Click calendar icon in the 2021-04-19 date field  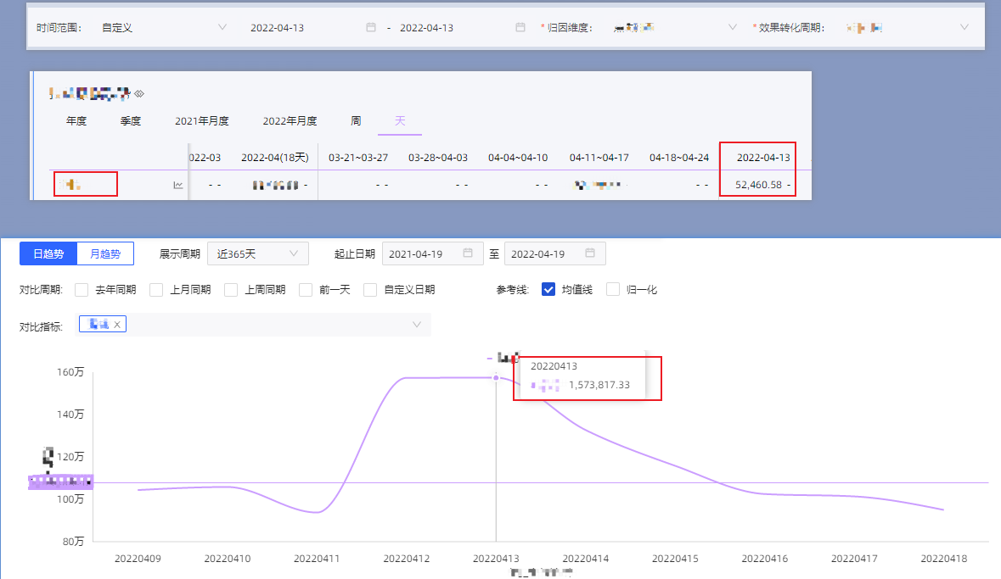(468, 253)
